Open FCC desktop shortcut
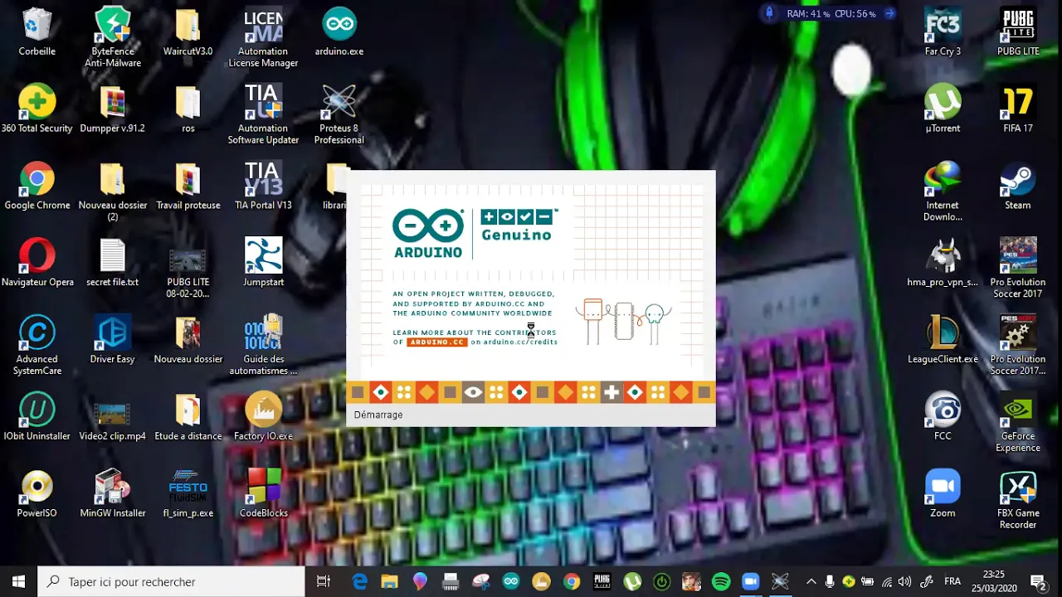 [943, 417]
